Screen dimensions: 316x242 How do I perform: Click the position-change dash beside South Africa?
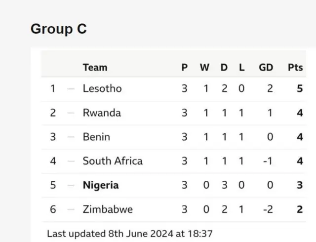coord(71,161)
